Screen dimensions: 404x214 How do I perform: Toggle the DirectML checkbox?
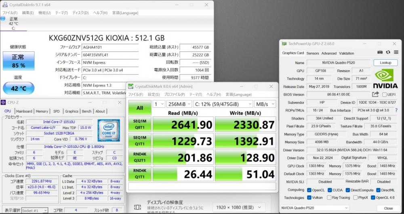(378, 190)
